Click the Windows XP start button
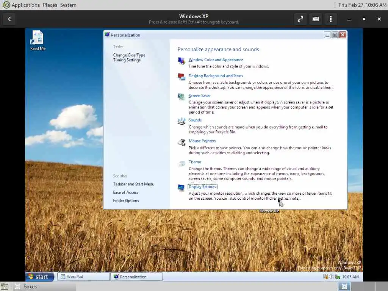The image size is (388, 291). pyautogui.click(x=39, y=277)
